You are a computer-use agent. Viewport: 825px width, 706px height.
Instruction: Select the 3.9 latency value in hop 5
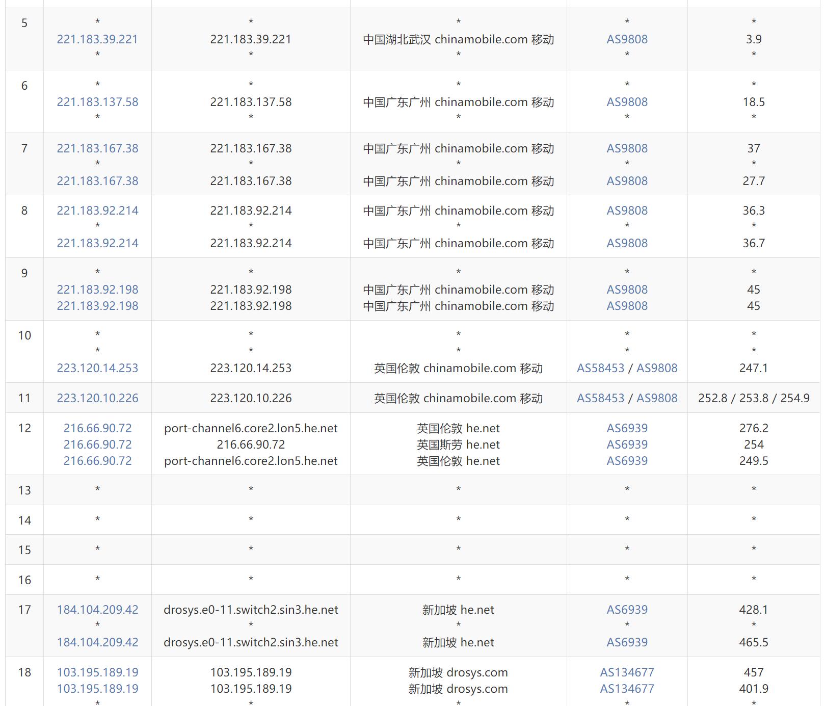(x=754, y=39)
